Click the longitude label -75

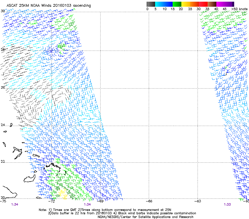[3, 201]
